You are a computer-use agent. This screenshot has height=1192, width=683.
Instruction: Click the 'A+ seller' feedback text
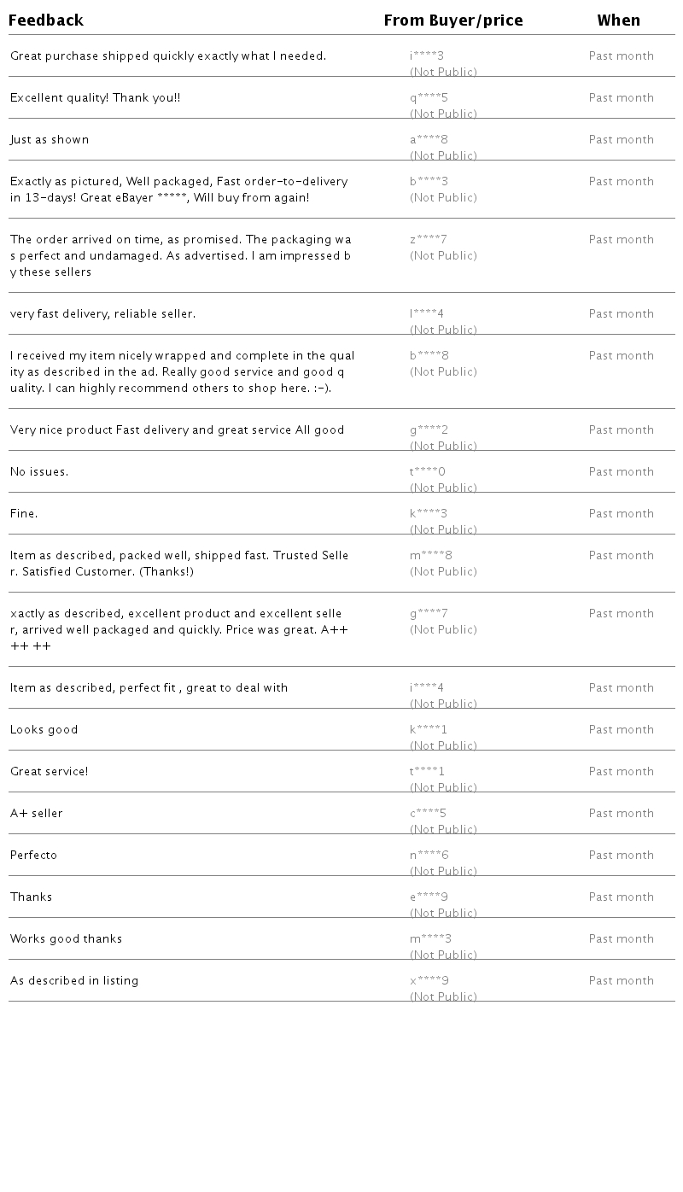(37, 814)
